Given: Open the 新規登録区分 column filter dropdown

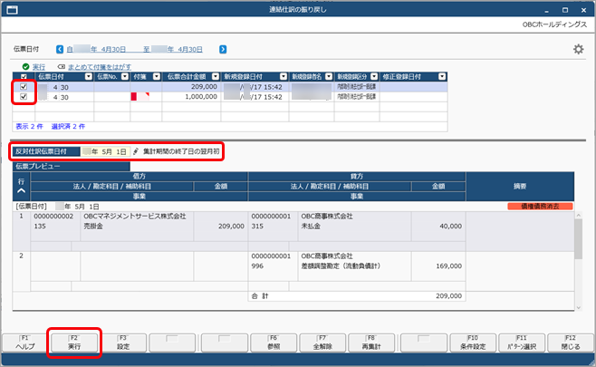Looking at the screenshot, I should 374,77.
